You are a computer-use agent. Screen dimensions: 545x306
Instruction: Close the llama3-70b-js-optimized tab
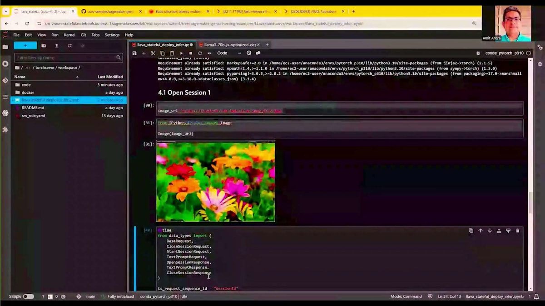point(258,45)
